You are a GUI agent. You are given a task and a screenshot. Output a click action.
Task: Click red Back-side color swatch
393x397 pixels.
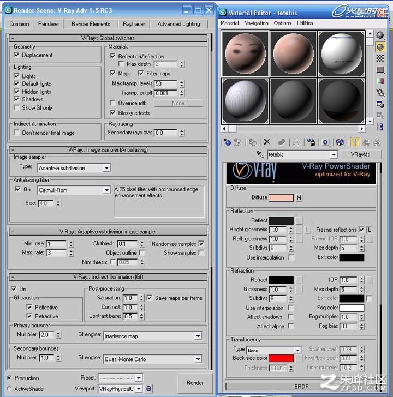click(281, 358)
